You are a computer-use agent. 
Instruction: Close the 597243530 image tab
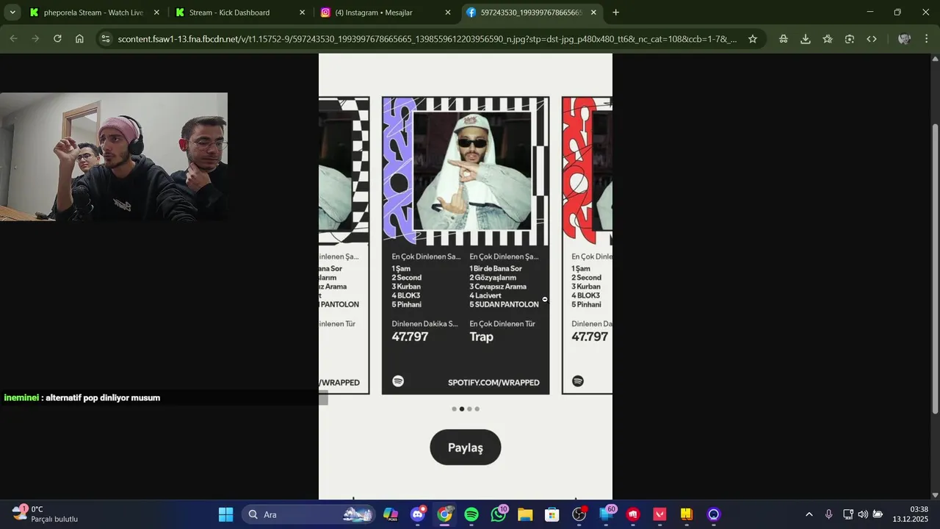point(593,12)
